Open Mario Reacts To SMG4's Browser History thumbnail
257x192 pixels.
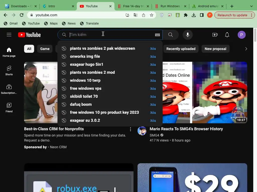[205, 92]
